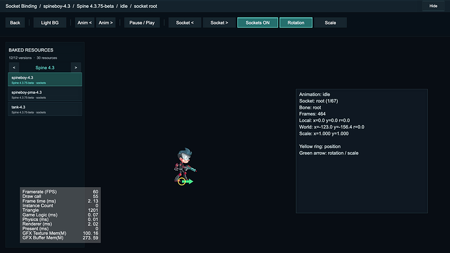Toggle the Sockets ON button
The height and width of the screenshot is (253, 450).
[x=258, y=23]
